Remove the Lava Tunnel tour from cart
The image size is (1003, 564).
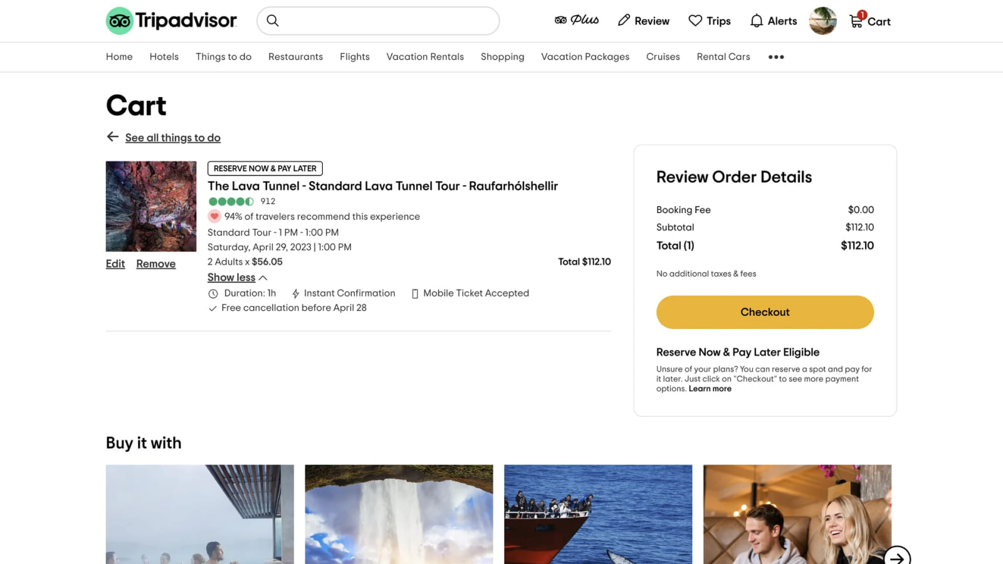tap(155, 263)
